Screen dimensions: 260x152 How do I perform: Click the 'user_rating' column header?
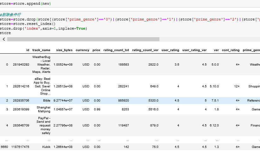[170, 50]
